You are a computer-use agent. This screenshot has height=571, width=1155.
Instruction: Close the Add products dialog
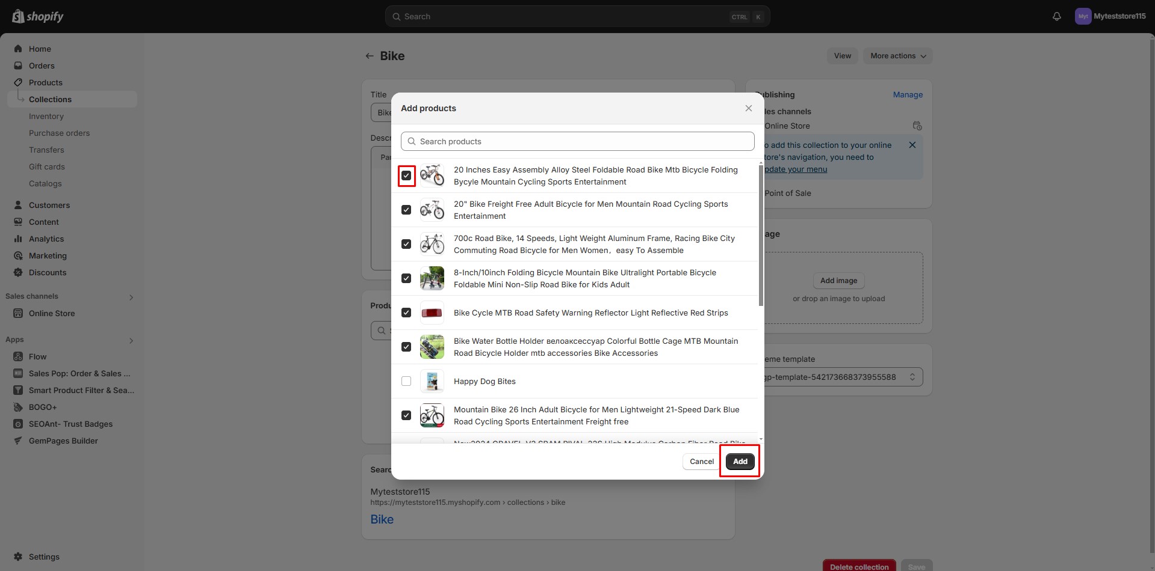pos(748,108)
